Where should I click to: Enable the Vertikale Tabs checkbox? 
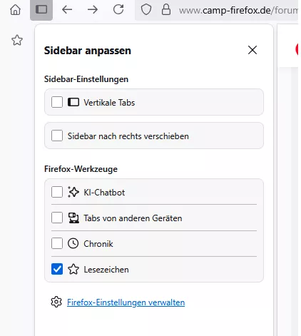(57, 102)
